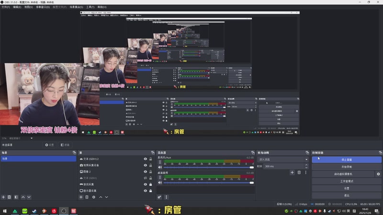
Task: Pop out the 场景 dock with its float icon
Action: 74,152
